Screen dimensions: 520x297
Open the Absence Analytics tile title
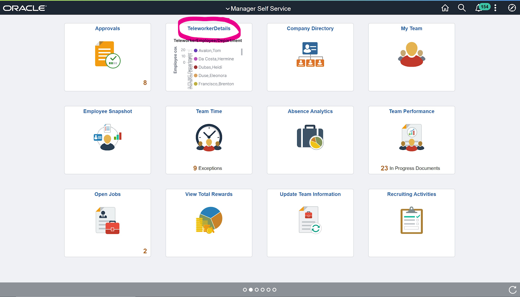point(310,111)
